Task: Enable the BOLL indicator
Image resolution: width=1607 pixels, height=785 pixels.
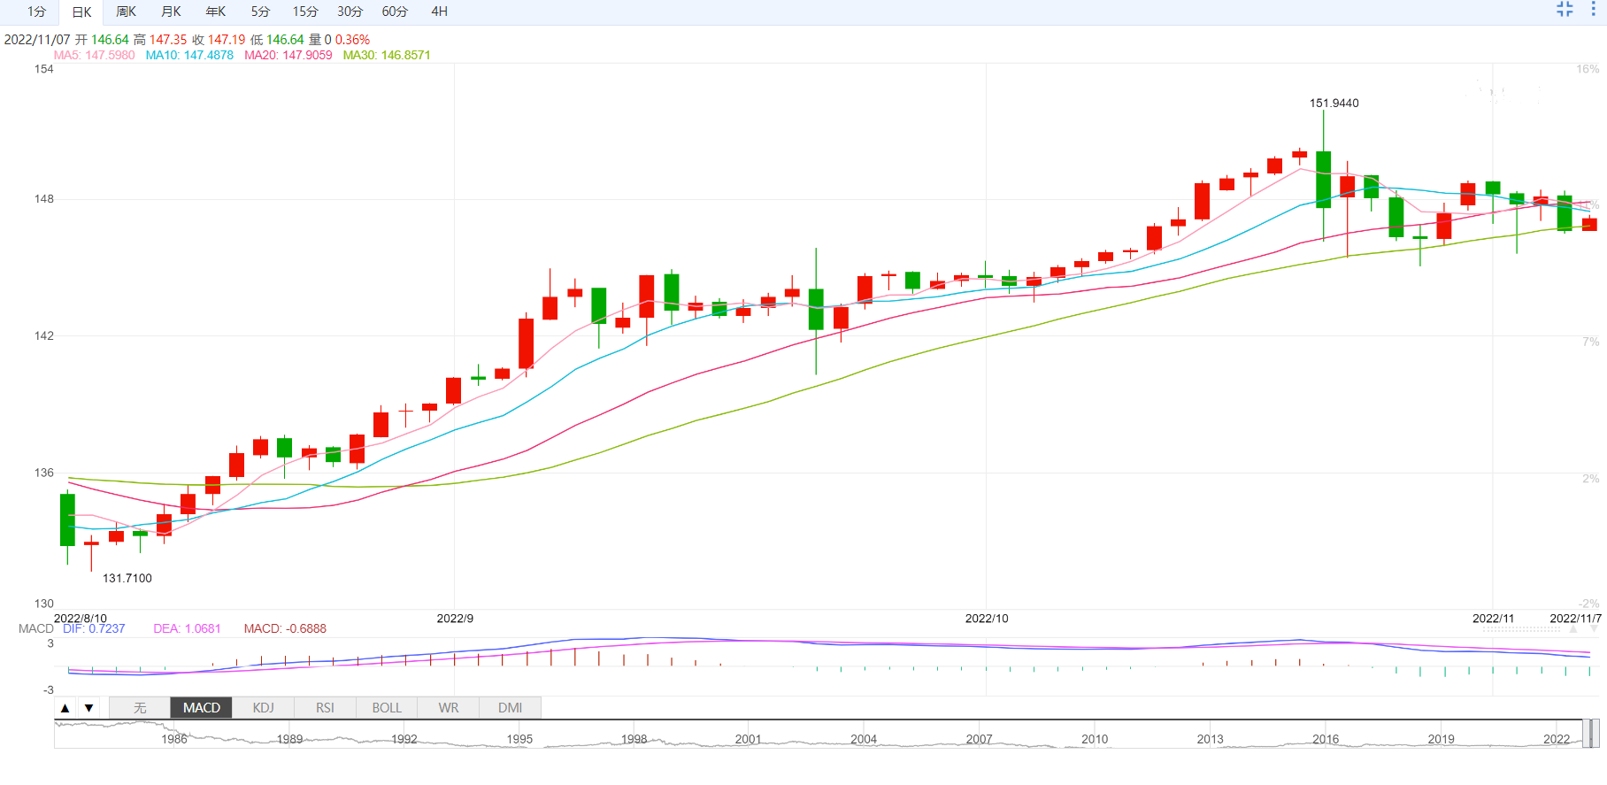Action: click(387, 708)
